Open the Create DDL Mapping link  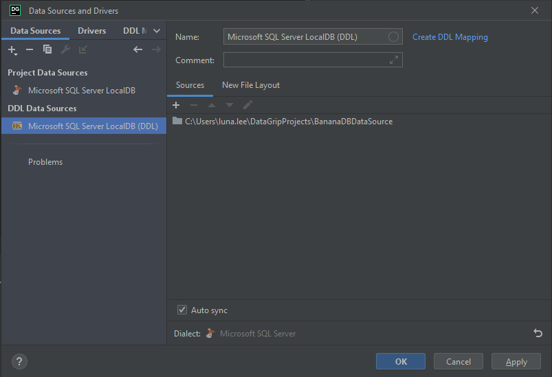[x=450, y=37]
